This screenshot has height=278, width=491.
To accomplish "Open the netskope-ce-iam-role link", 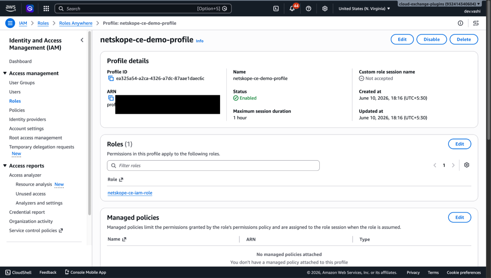I will tap(130, 193).
